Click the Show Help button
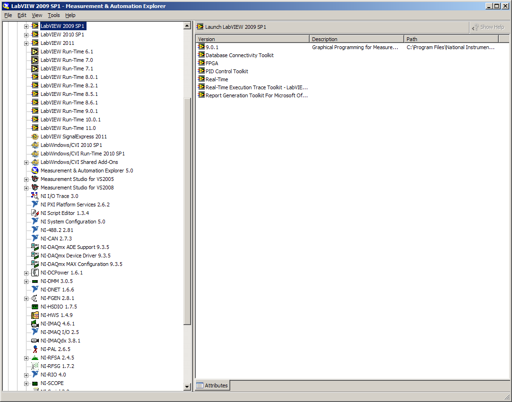The image size is (512, 402). (x=488, y=27)
